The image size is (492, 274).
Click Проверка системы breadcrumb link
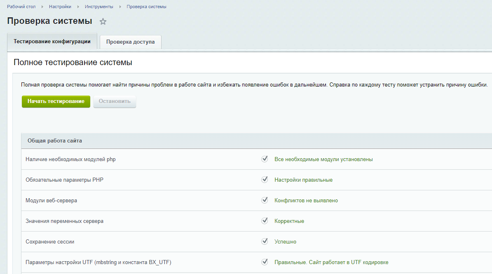[147, 7]
